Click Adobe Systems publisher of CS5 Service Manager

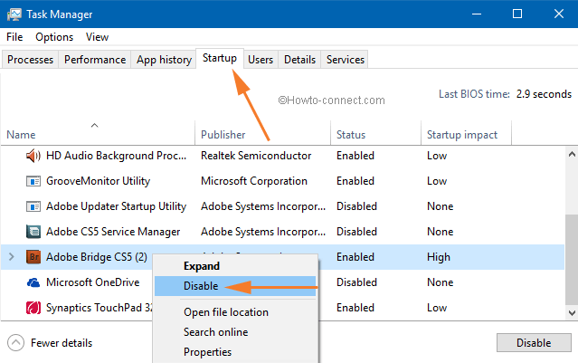tap(263, 232)
